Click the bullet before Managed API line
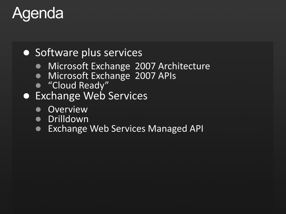 (x=38, y=129)
